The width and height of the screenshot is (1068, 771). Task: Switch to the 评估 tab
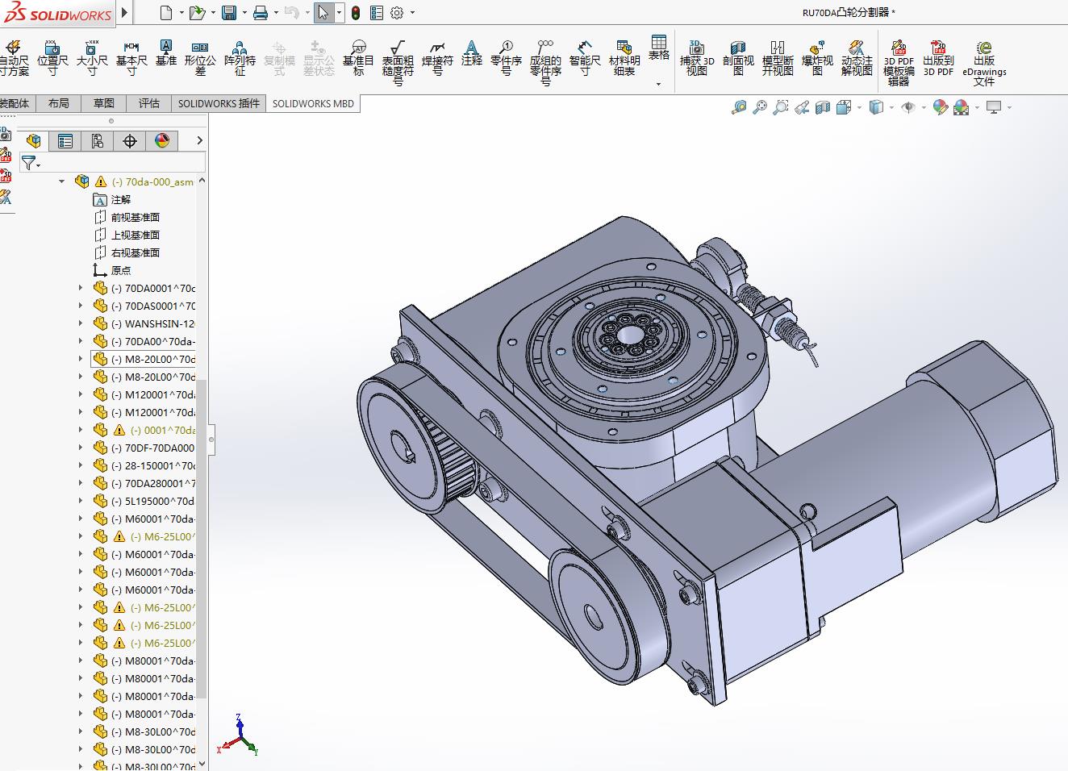coord(149,103)
